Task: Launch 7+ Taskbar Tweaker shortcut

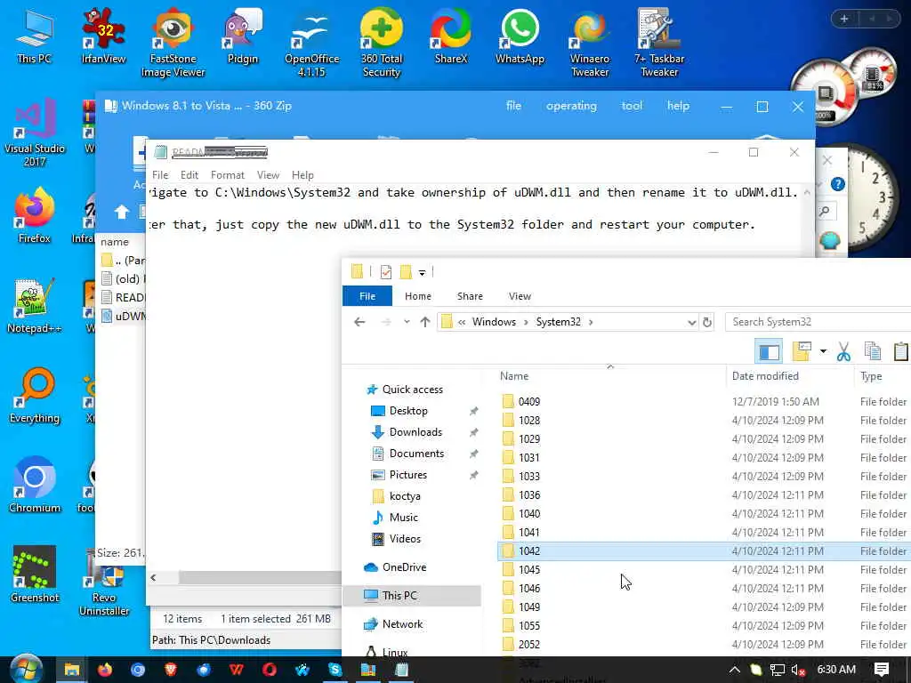Action: (659, 44)
